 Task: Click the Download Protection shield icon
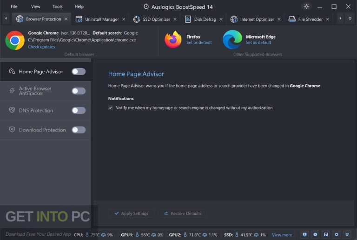(x=12, y=130)
